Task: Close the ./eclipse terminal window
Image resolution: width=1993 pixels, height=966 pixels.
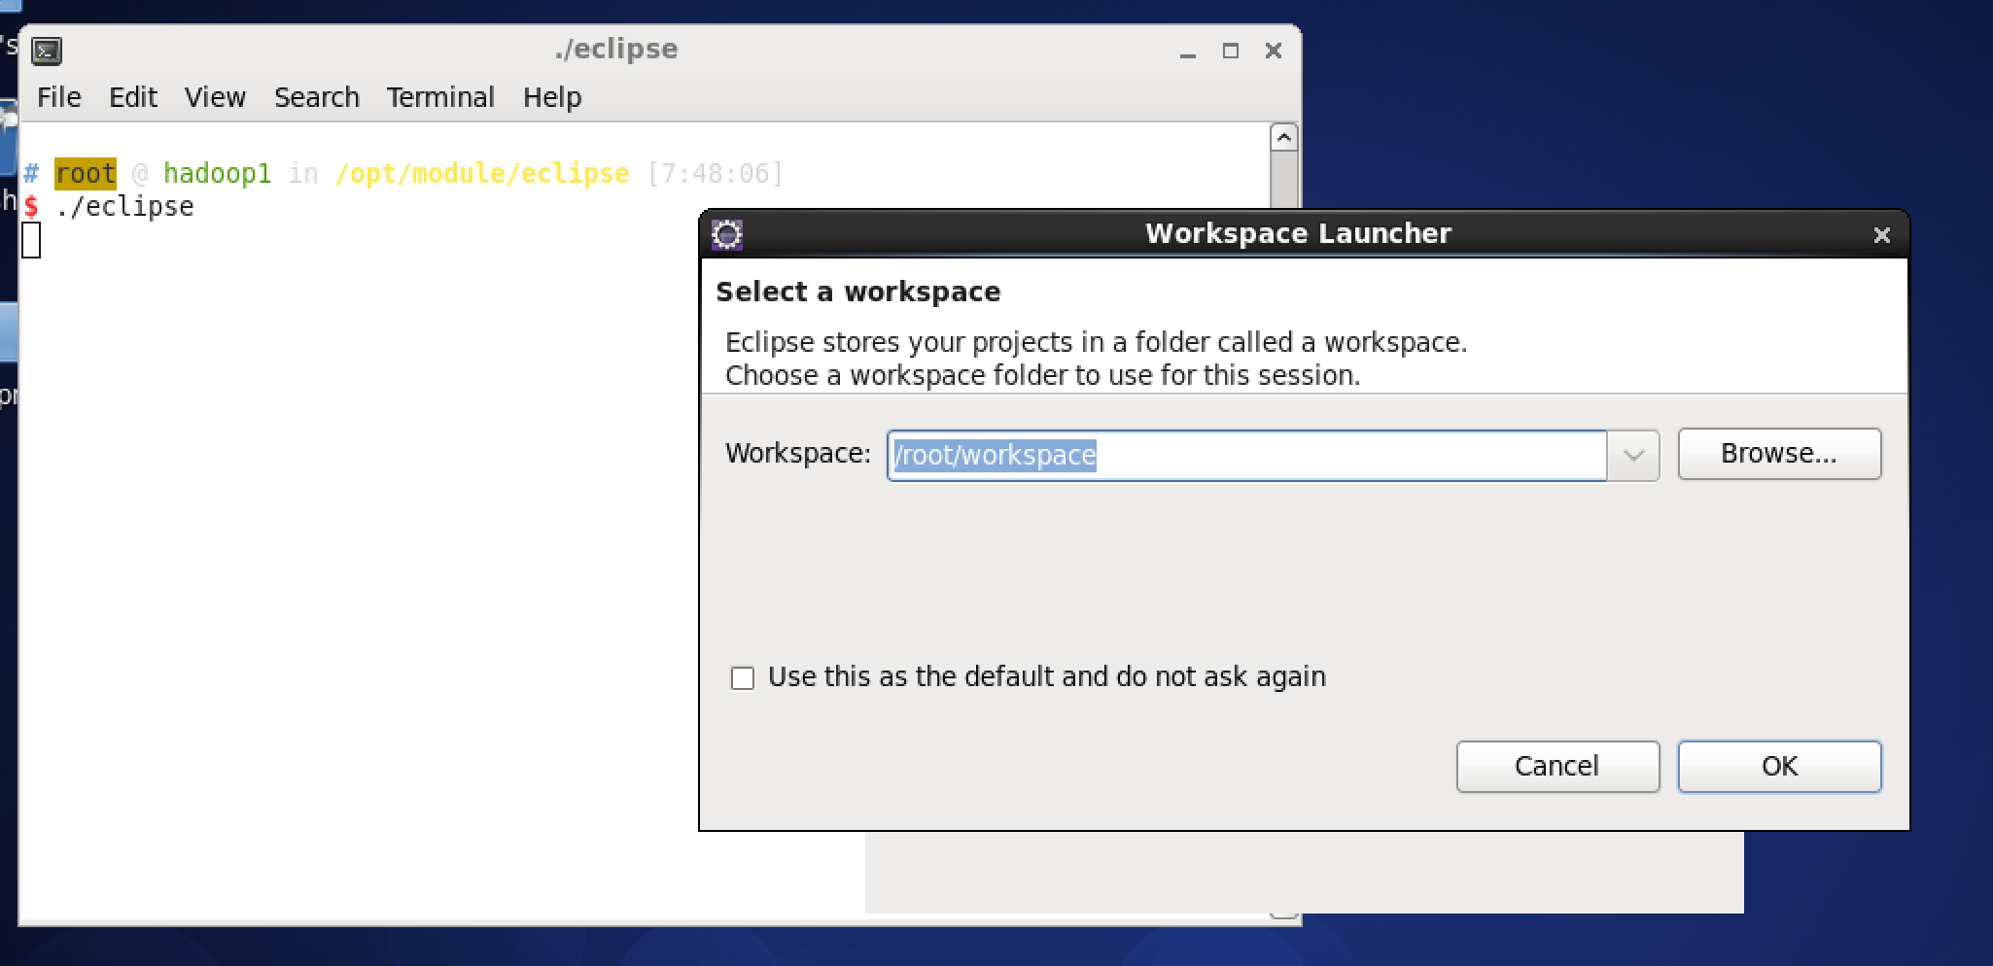Action: pyautogui.click(x=1274, y=51)
